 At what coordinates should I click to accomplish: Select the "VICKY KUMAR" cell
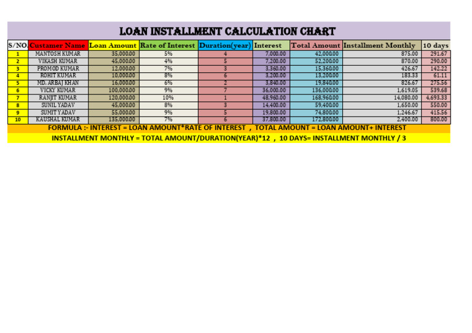tap(58, 90)
